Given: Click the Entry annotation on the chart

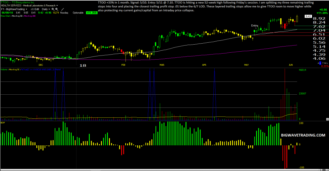Looking at the screenshot, I should click(254, 26).
